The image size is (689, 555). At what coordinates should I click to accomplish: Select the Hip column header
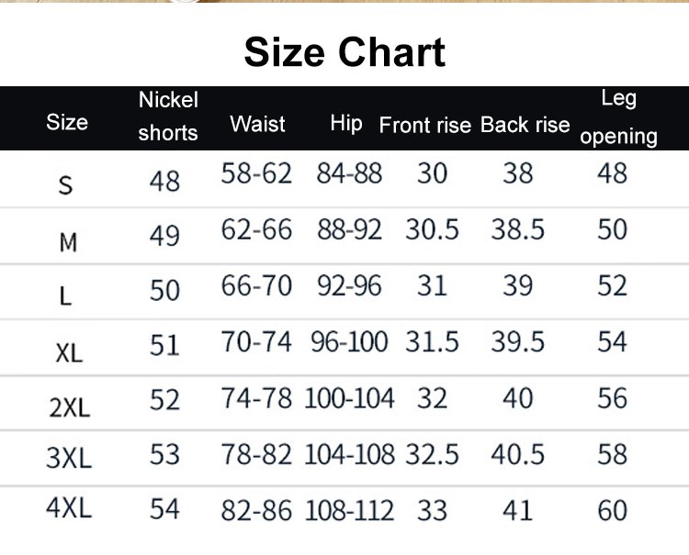pos(346,123)
